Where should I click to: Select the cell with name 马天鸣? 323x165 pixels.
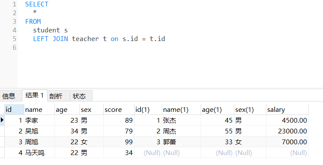coord(39,152)
